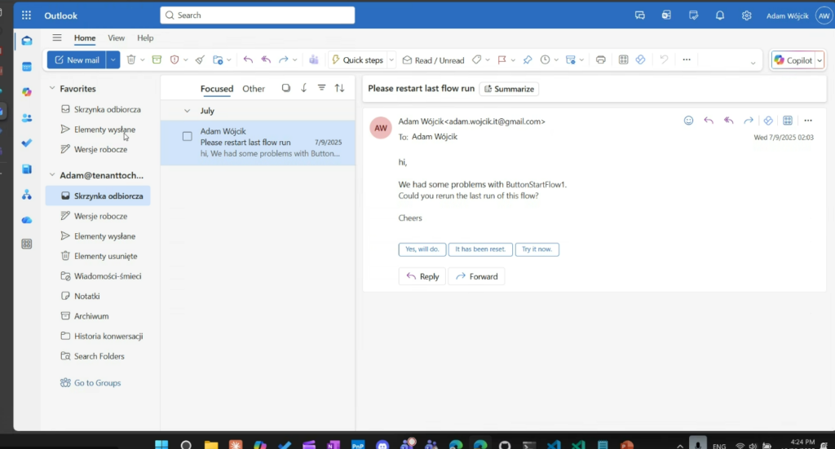
Task: Open the Help ribbon tab
Action: pos(145,37)
